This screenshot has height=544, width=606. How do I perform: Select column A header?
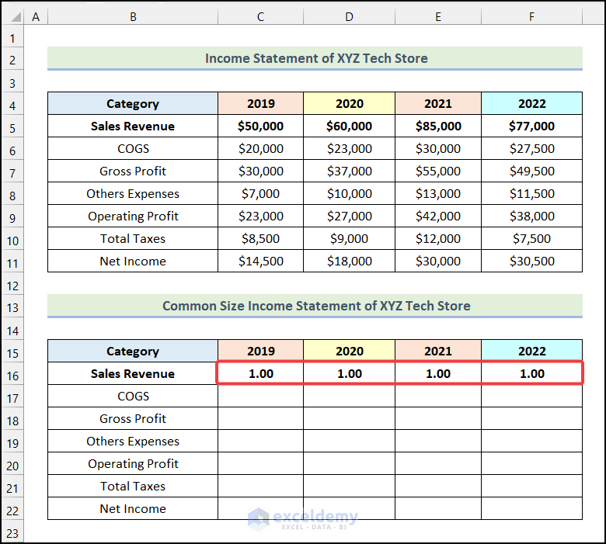tap(36, 16)
